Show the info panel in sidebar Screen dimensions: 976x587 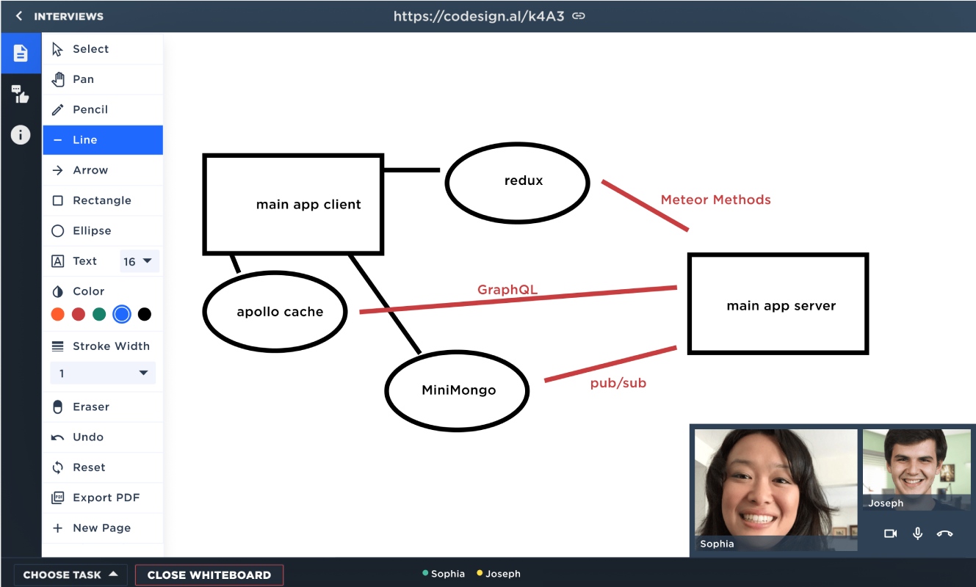(x=21, y=135)
